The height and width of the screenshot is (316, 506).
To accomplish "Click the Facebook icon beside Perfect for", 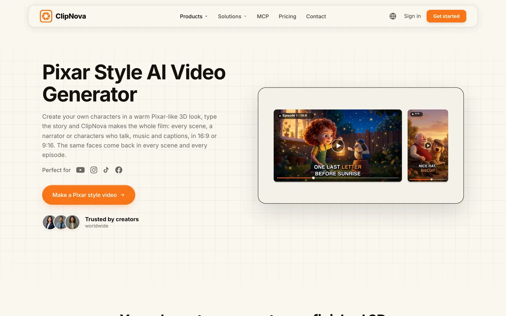I will [119, 170].
